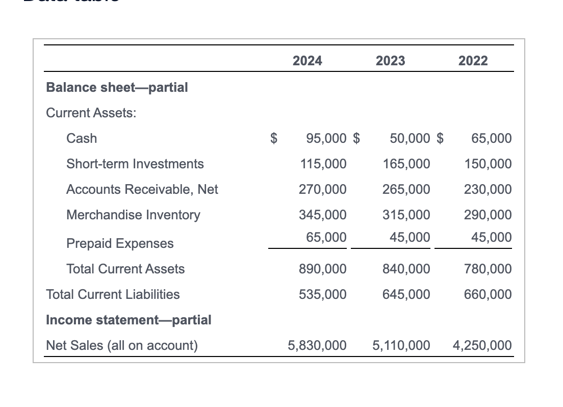Image resolution: width=563 pixels, height=407 pixels.
Task: Click Net Sales value 4,250,000
Action: pyautogui.click(x=482, y=346)
